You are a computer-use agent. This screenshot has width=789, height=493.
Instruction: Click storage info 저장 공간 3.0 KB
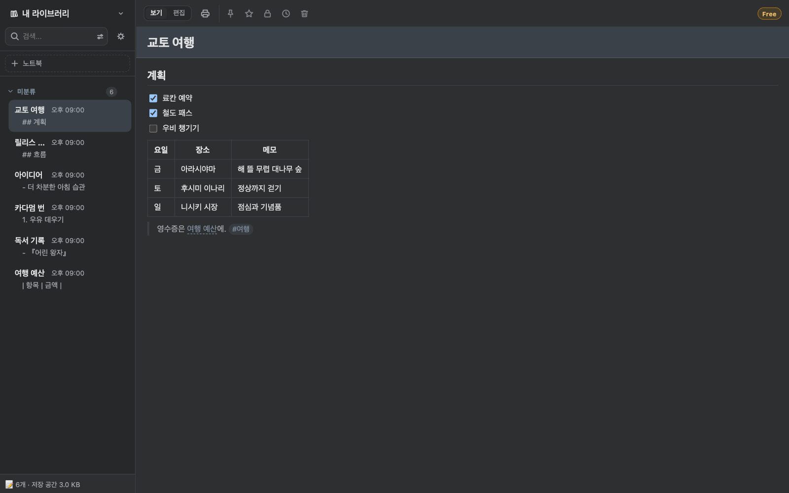click(x=56, y=485)
